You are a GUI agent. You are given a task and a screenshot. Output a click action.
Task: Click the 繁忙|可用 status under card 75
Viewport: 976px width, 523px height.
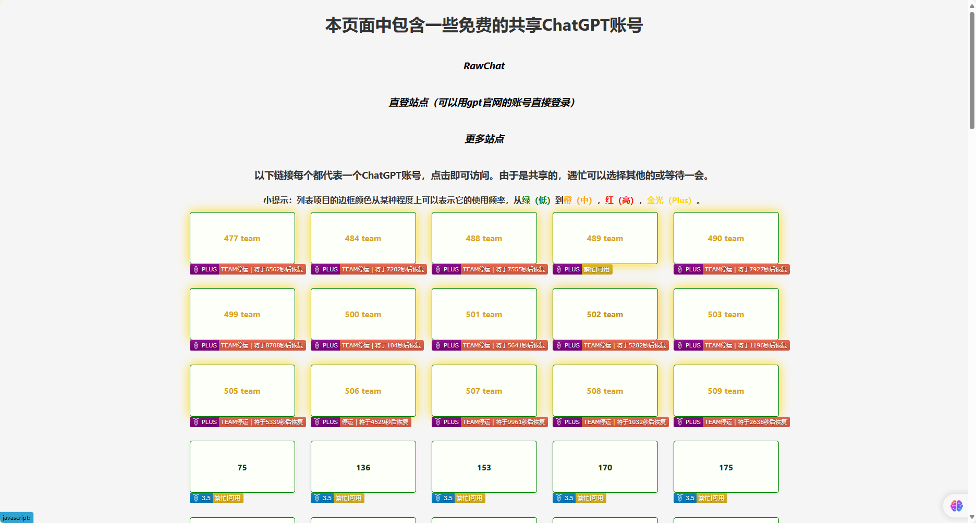(x=228, y=498)
